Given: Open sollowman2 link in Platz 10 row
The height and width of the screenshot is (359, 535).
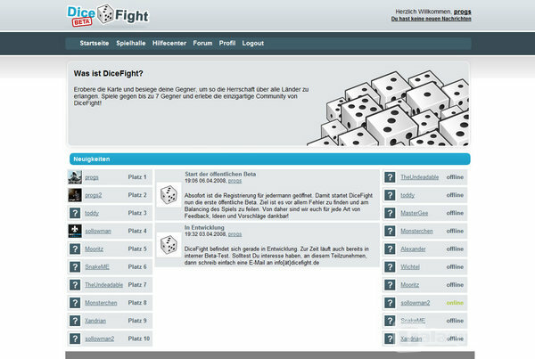Looking at the screenshot, I should click(99, 339).
